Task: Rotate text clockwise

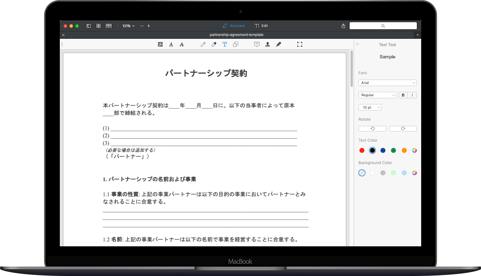Action: pos(403,129)
